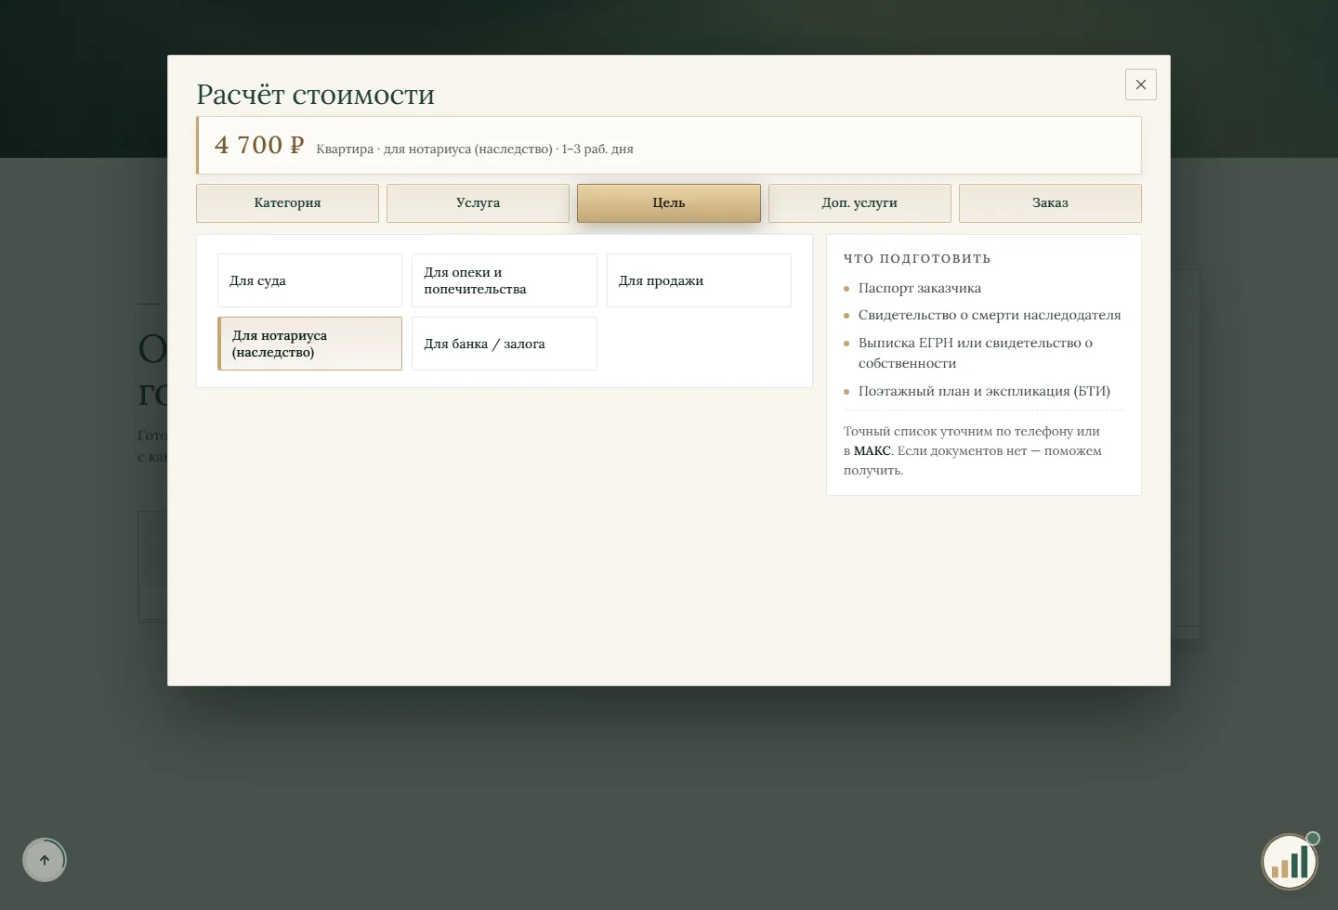1338x910 pixels.
Task: Switch to the Услуга step tab
Action: pyautogui.click(x=478, y=203)
